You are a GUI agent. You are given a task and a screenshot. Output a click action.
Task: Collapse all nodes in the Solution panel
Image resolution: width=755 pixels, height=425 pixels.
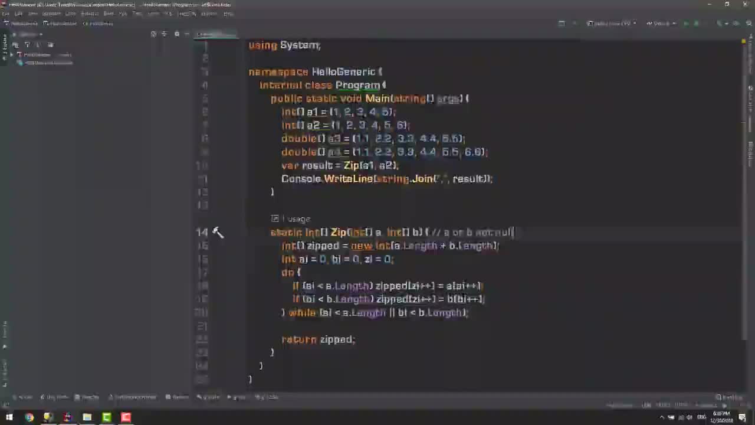pos(165,34)
